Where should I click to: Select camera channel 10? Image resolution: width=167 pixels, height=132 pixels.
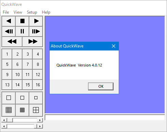coord(17,75)
